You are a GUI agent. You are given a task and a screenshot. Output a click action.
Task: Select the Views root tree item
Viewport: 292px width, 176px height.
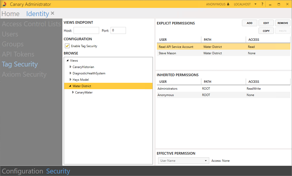point(74,61)
